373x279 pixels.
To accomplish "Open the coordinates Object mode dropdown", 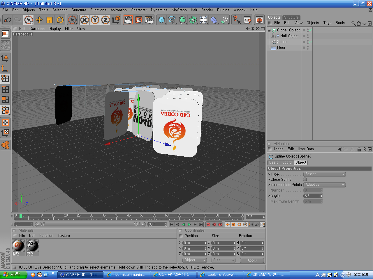I will 194,260.
